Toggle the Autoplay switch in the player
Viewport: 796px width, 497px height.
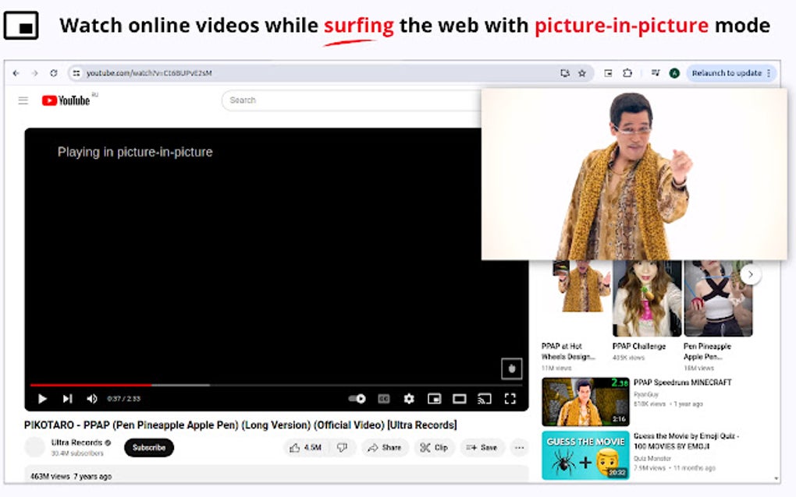coord(357,398)
